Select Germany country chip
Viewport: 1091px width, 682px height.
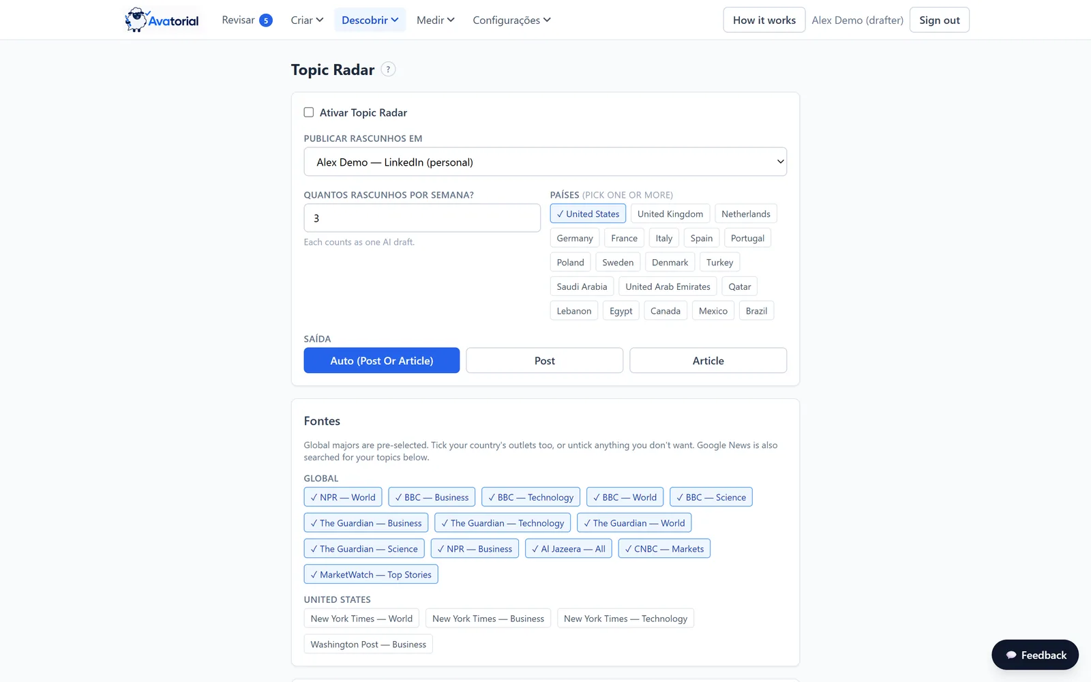pyautogui.click(x=575, y=238)
